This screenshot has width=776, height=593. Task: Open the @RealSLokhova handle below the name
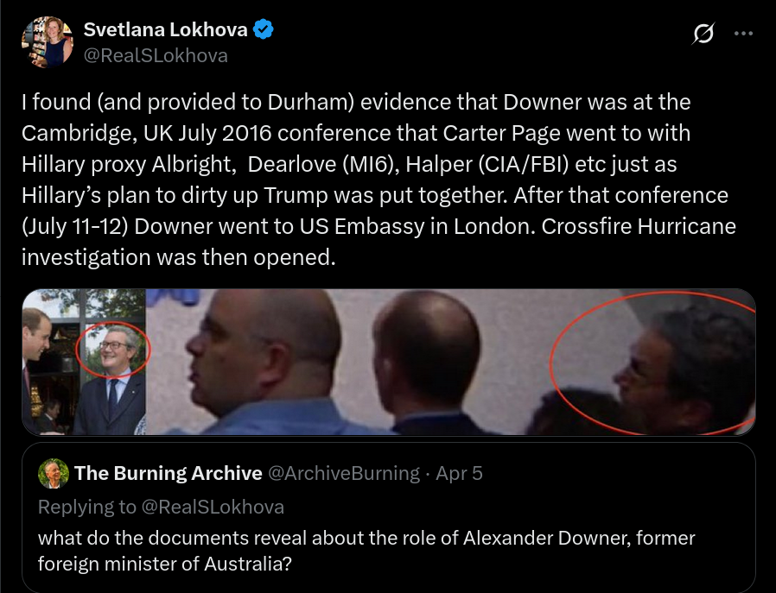156,55
